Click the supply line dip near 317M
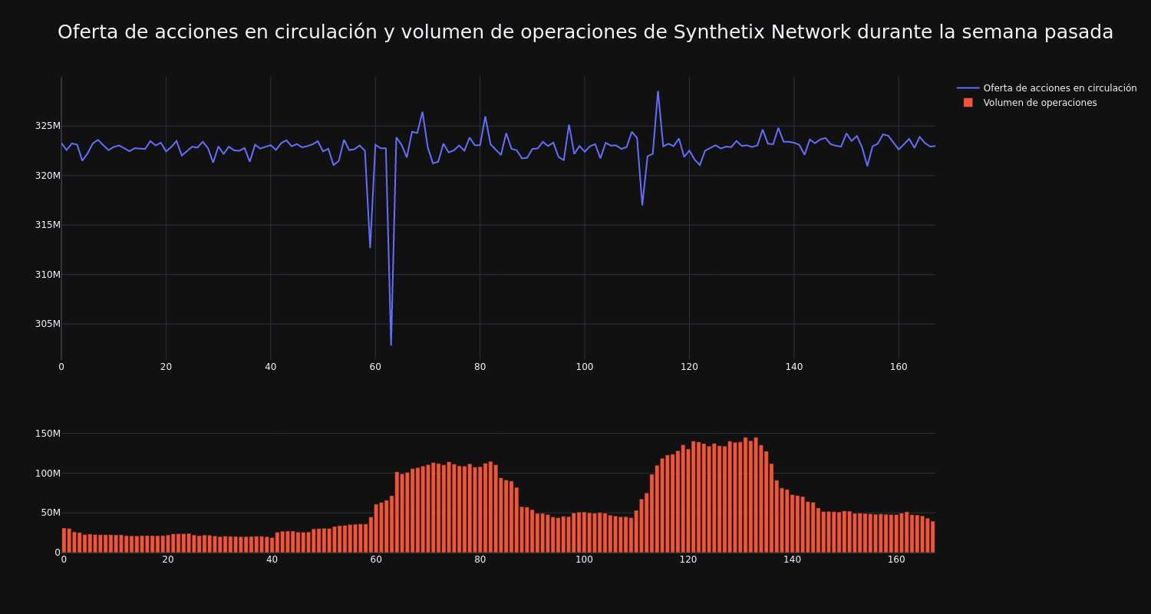1151x614 pixels. [642, 204]
